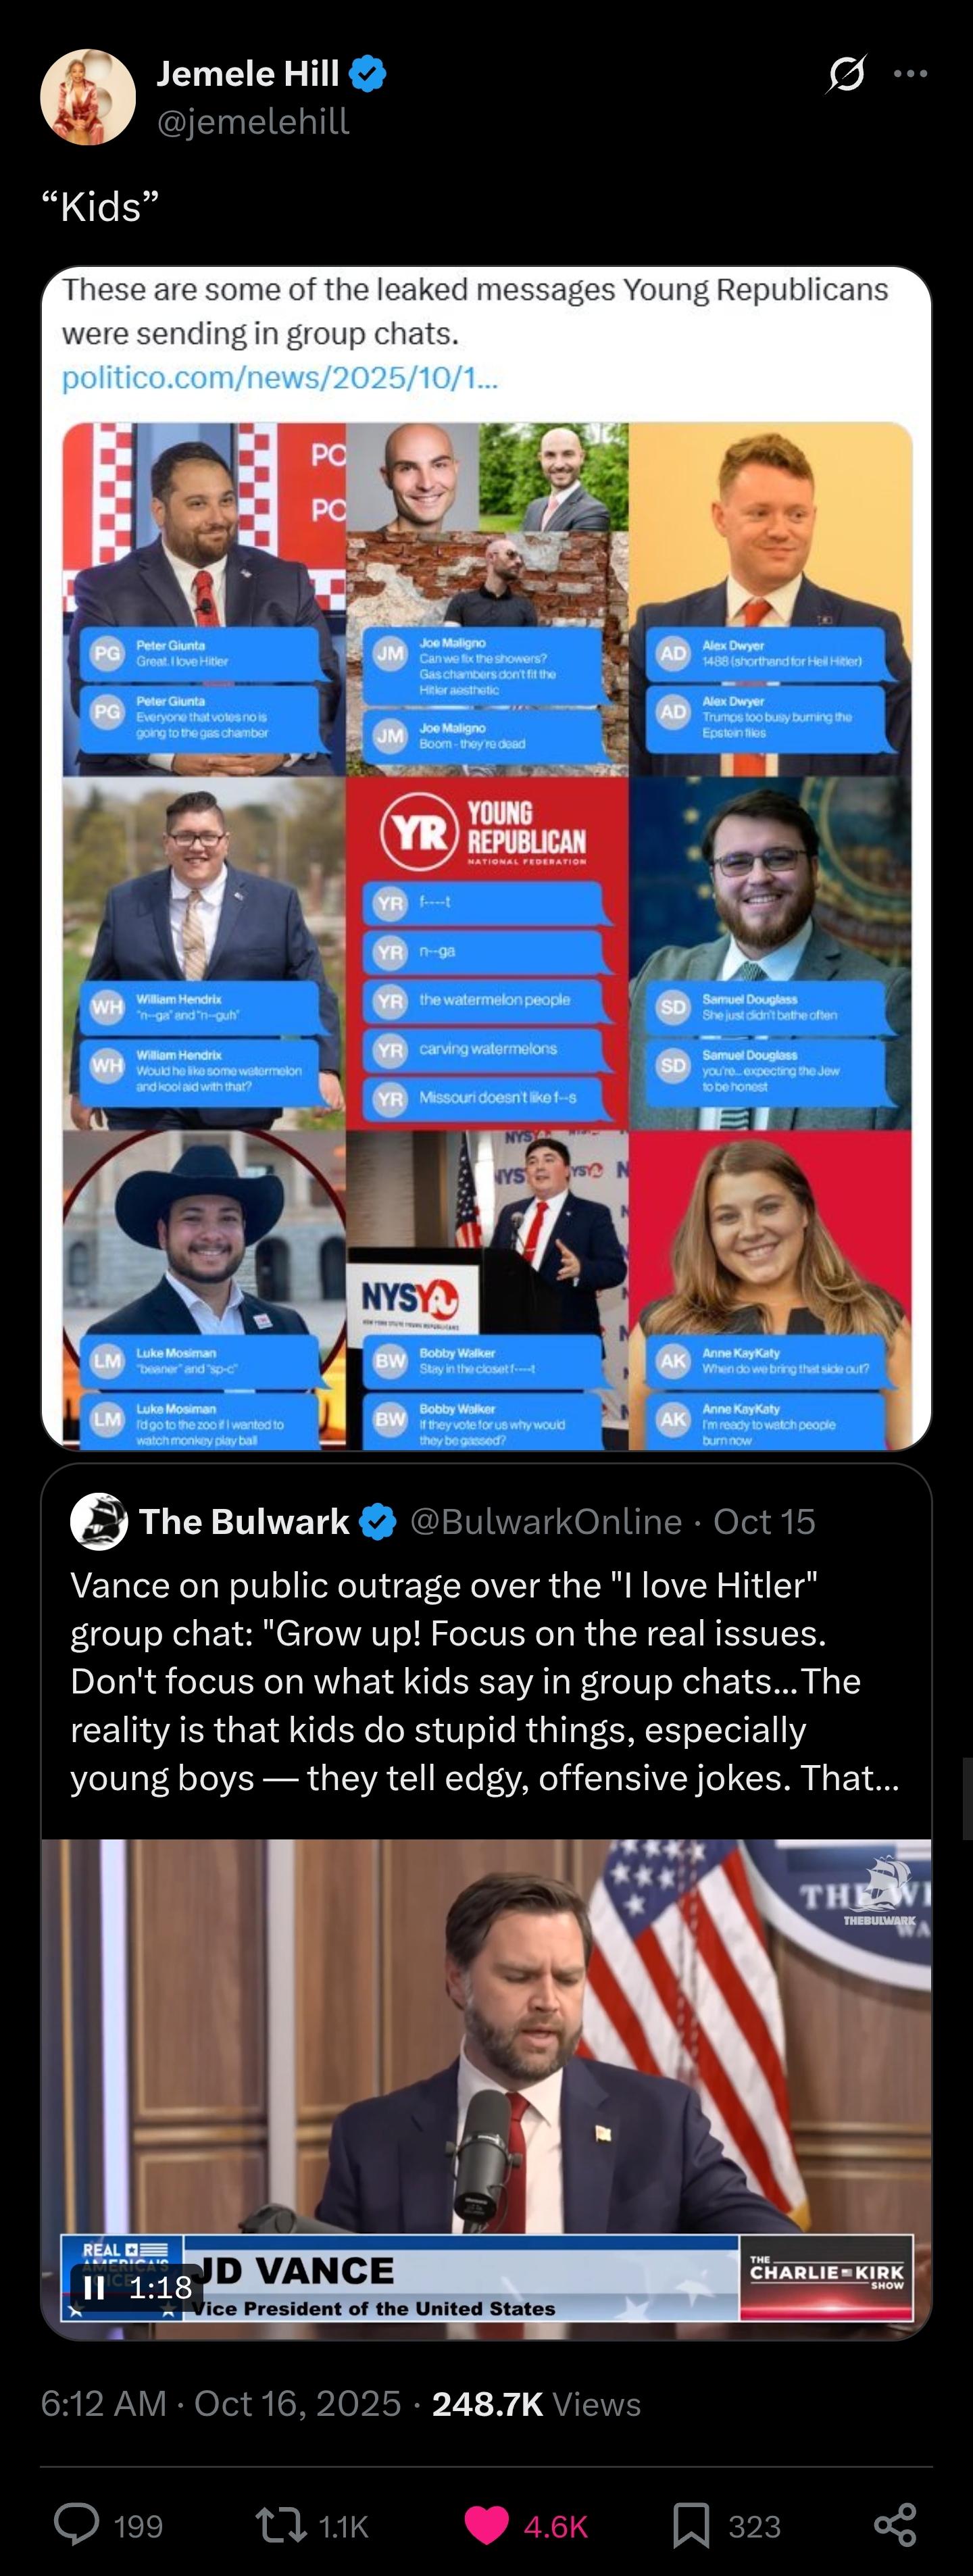
Task: Click the repost arrows icon
Action: (281, 2525)
